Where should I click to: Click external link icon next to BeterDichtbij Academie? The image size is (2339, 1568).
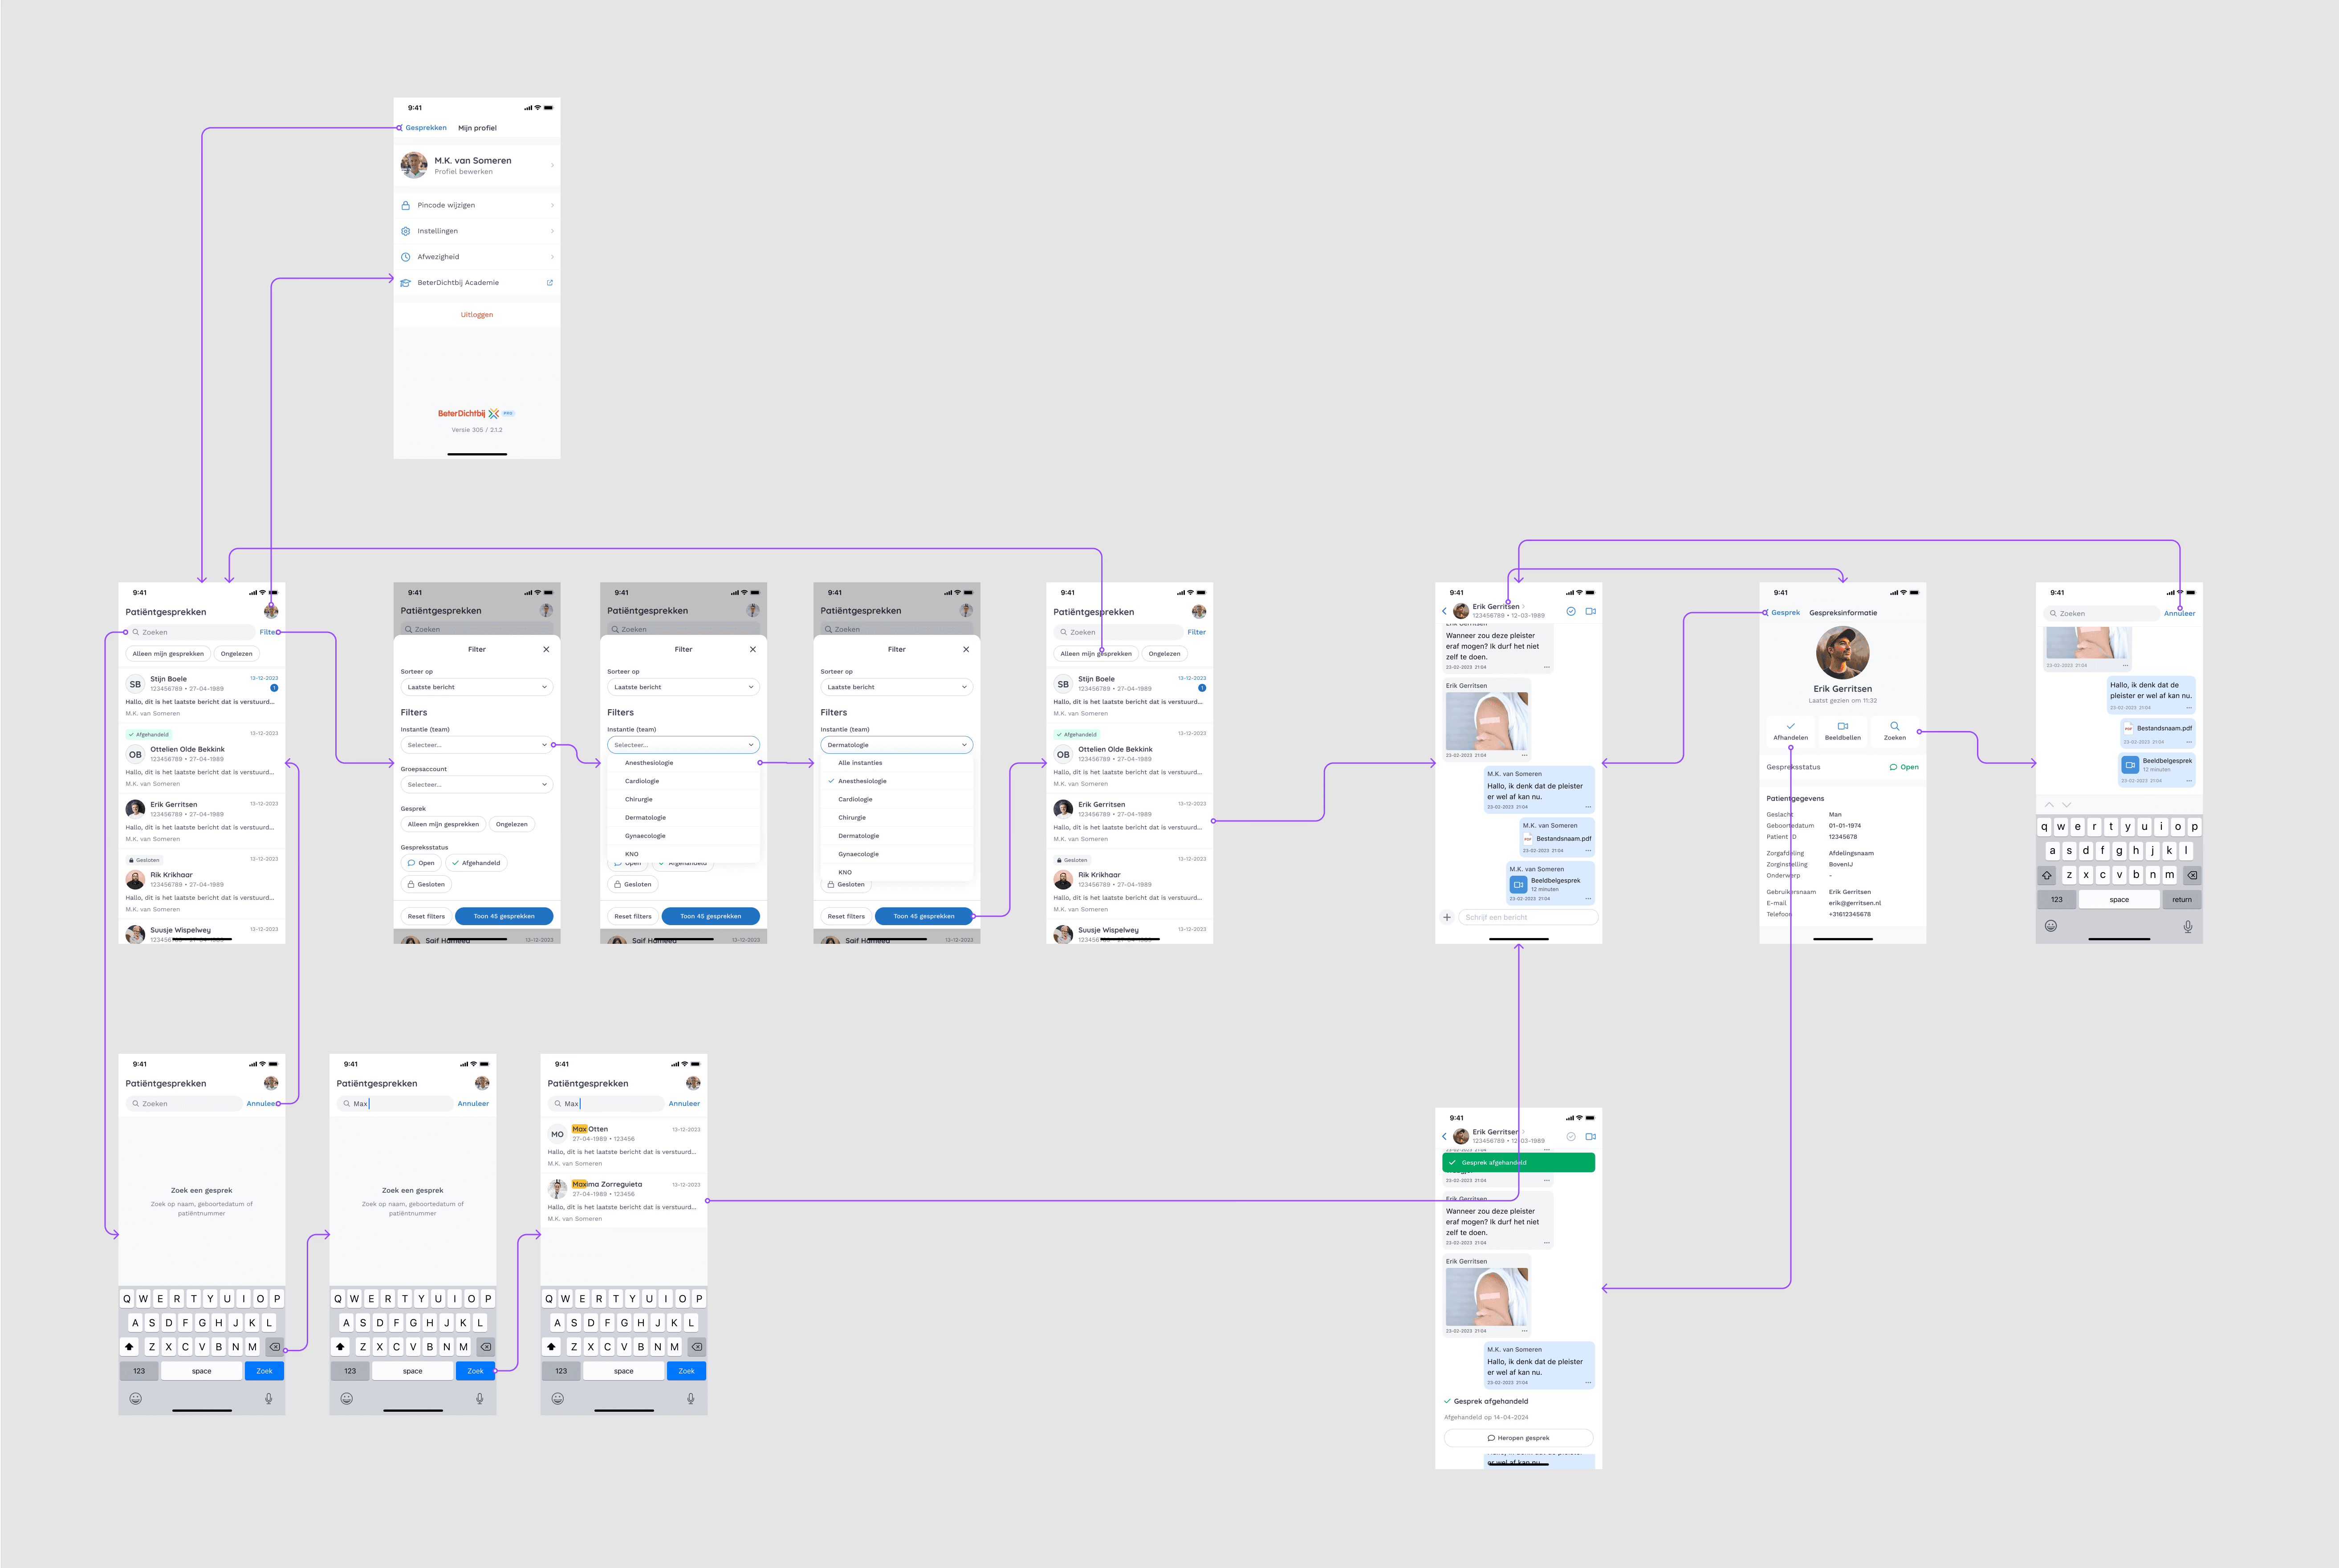tap(549, 283)
